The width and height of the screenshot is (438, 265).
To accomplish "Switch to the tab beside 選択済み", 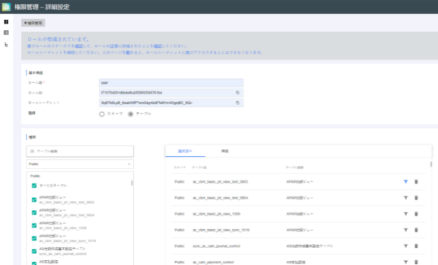I will coord(225,151).
